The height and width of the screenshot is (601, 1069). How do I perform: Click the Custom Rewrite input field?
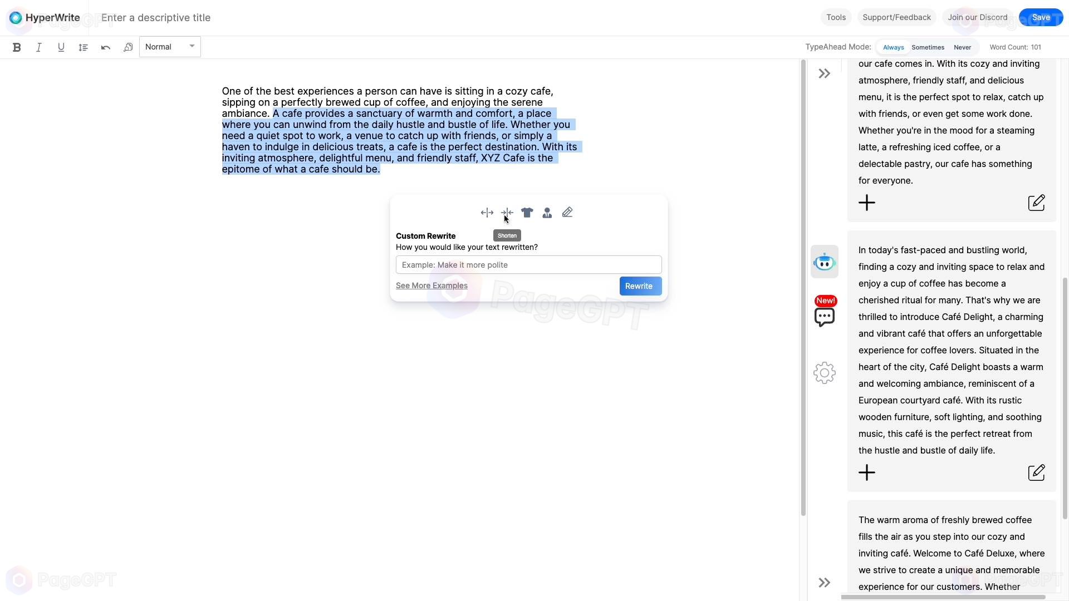527,265
